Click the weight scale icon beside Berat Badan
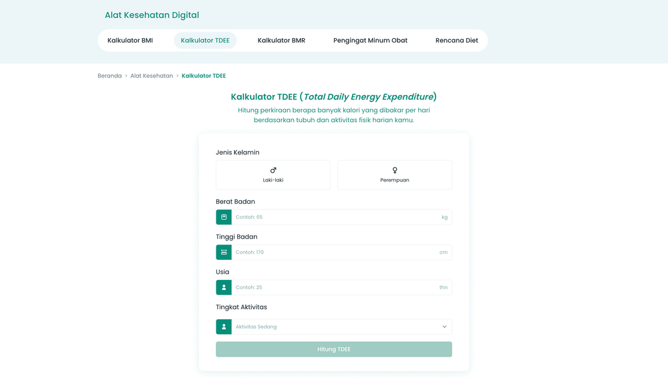Viewport: 668px width, 378px height. [224, 217]
